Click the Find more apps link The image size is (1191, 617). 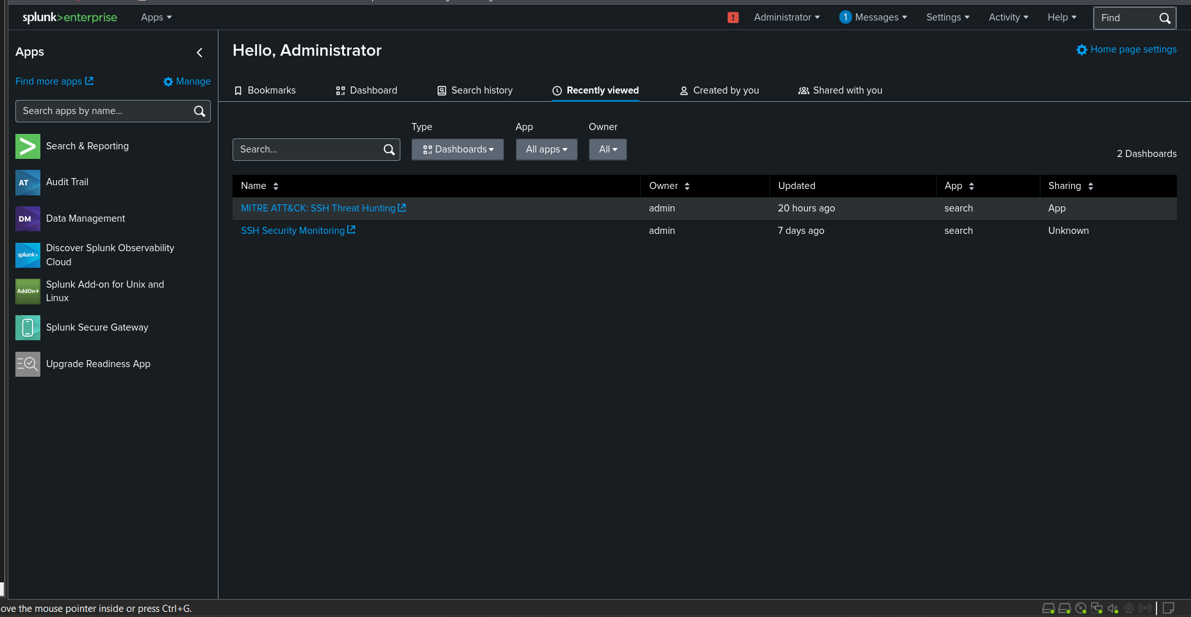tap(49, 81)
